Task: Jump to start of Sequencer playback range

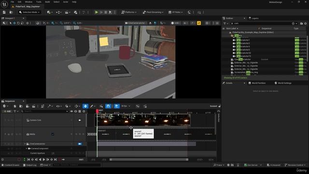Action: 28,159
